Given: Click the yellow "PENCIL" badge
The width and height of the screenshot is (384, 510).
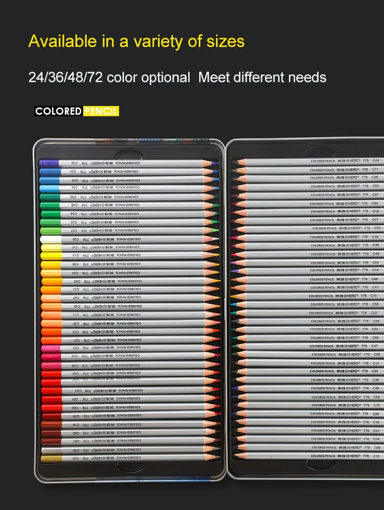Looking at the screenshot, I should (x=101, y=111).
